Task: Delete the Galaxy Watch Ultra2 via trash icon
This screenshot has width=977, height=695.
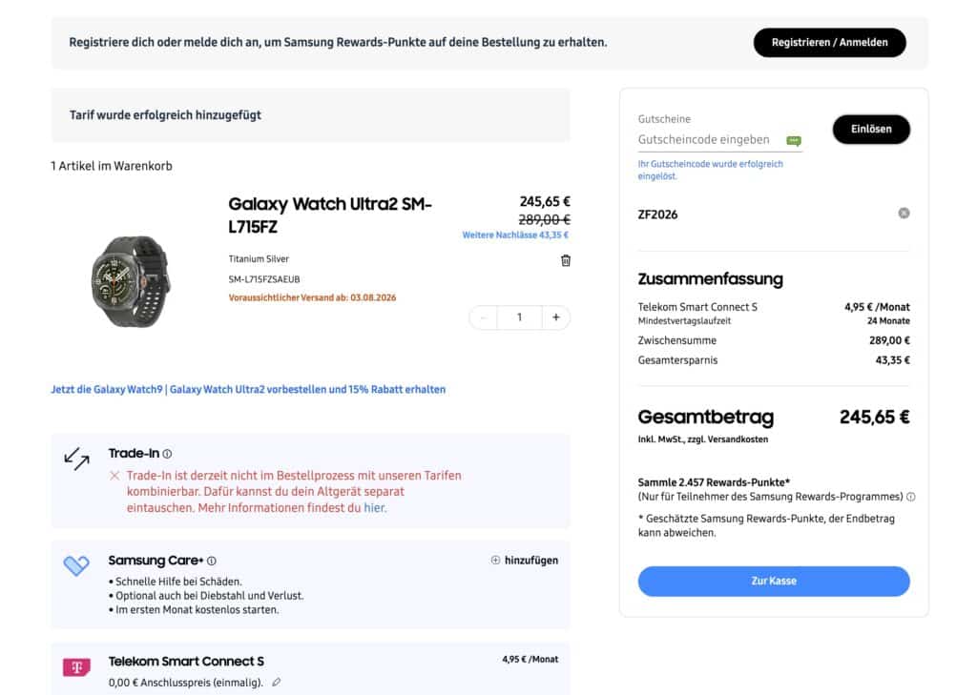Action: (565, 260)
